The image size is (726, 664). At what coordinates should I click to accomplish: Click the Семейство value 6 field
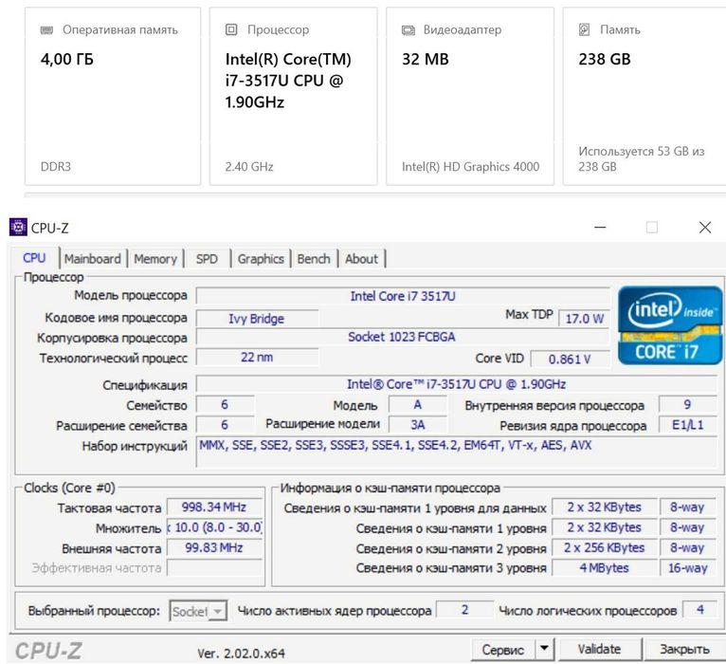225,404
